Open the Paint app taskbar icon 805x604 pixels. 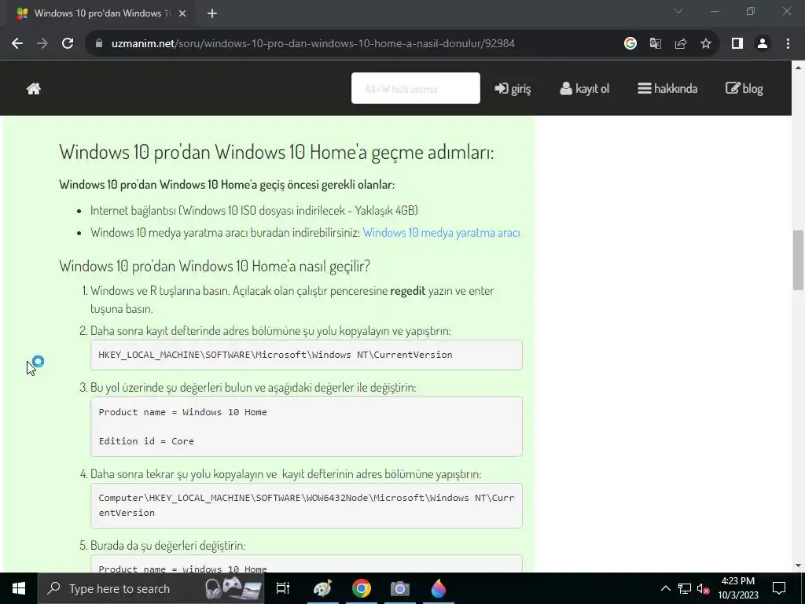click(x=322, y=588)
